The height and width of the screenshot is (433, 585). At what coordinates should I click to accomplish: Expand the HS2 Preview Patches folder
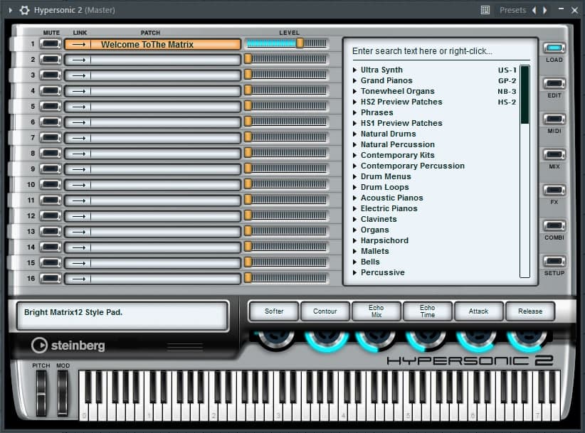pyautogui.click(x=355, y=102)
